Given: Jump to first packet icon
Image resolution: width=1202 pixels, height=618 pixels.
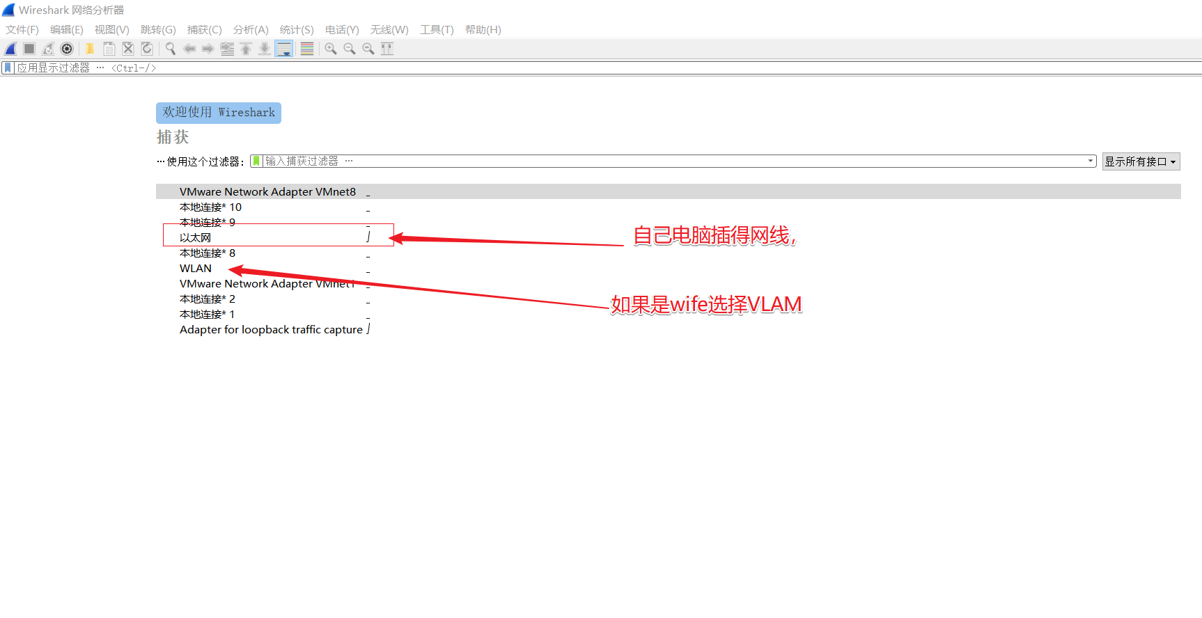Looking at the screenshot, I should (246, 49).
